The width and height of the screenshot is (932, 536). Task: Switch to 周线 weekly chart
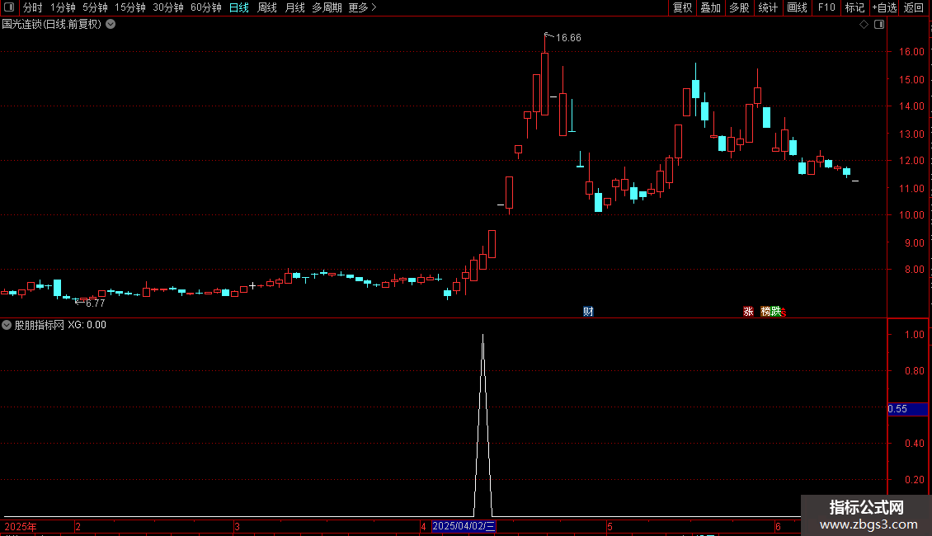point(267,7)
